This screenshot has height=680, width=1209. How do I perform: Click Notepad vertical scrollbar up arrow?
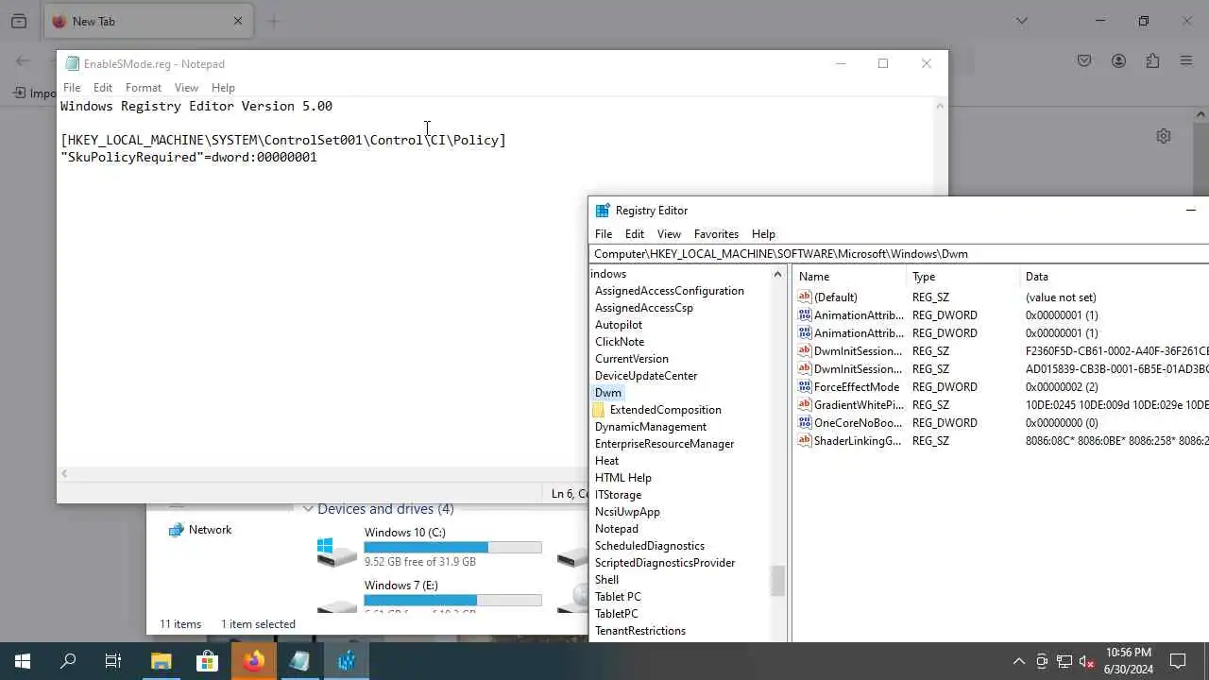(x=940, y=106)
